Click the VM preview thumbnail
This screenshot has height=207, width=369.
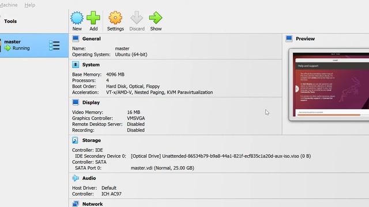[330, 85]
